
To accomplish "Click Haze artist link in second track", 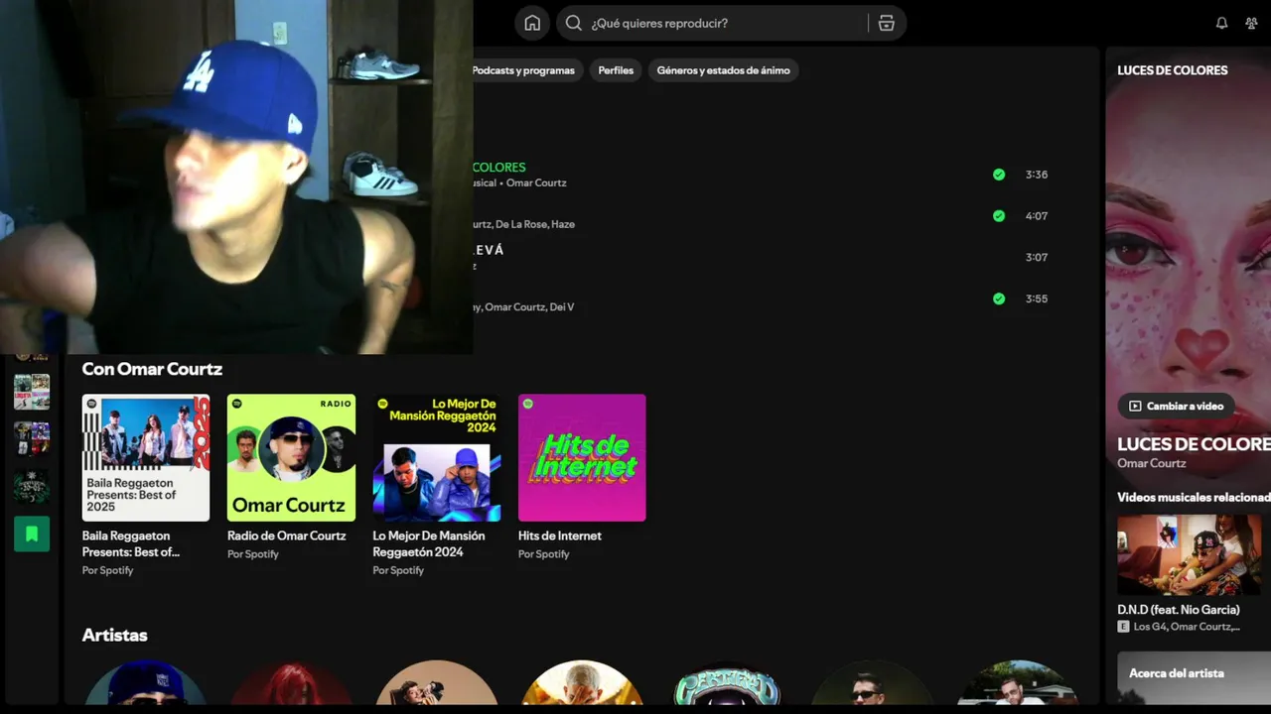I will pos(563,224).
